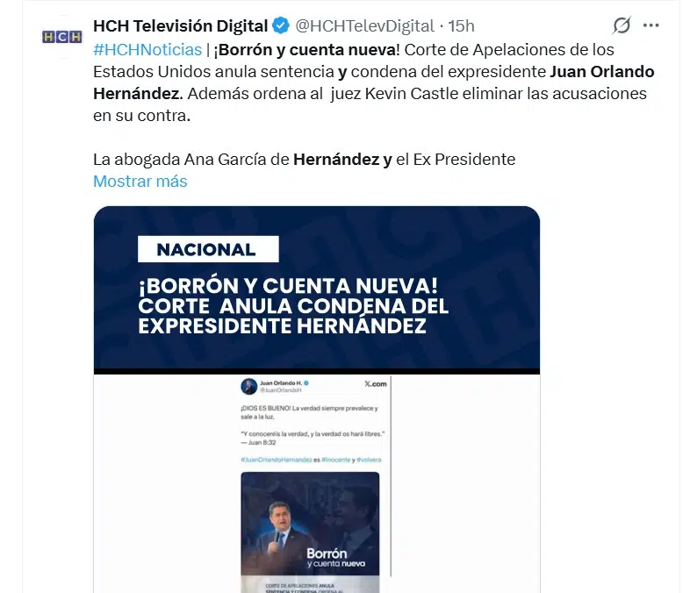Open the three-dot more options menu

(x=651, y=25)
